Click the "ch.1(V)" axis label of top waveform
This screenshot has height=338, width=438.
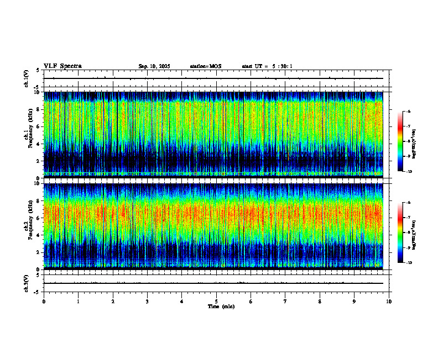27,78
